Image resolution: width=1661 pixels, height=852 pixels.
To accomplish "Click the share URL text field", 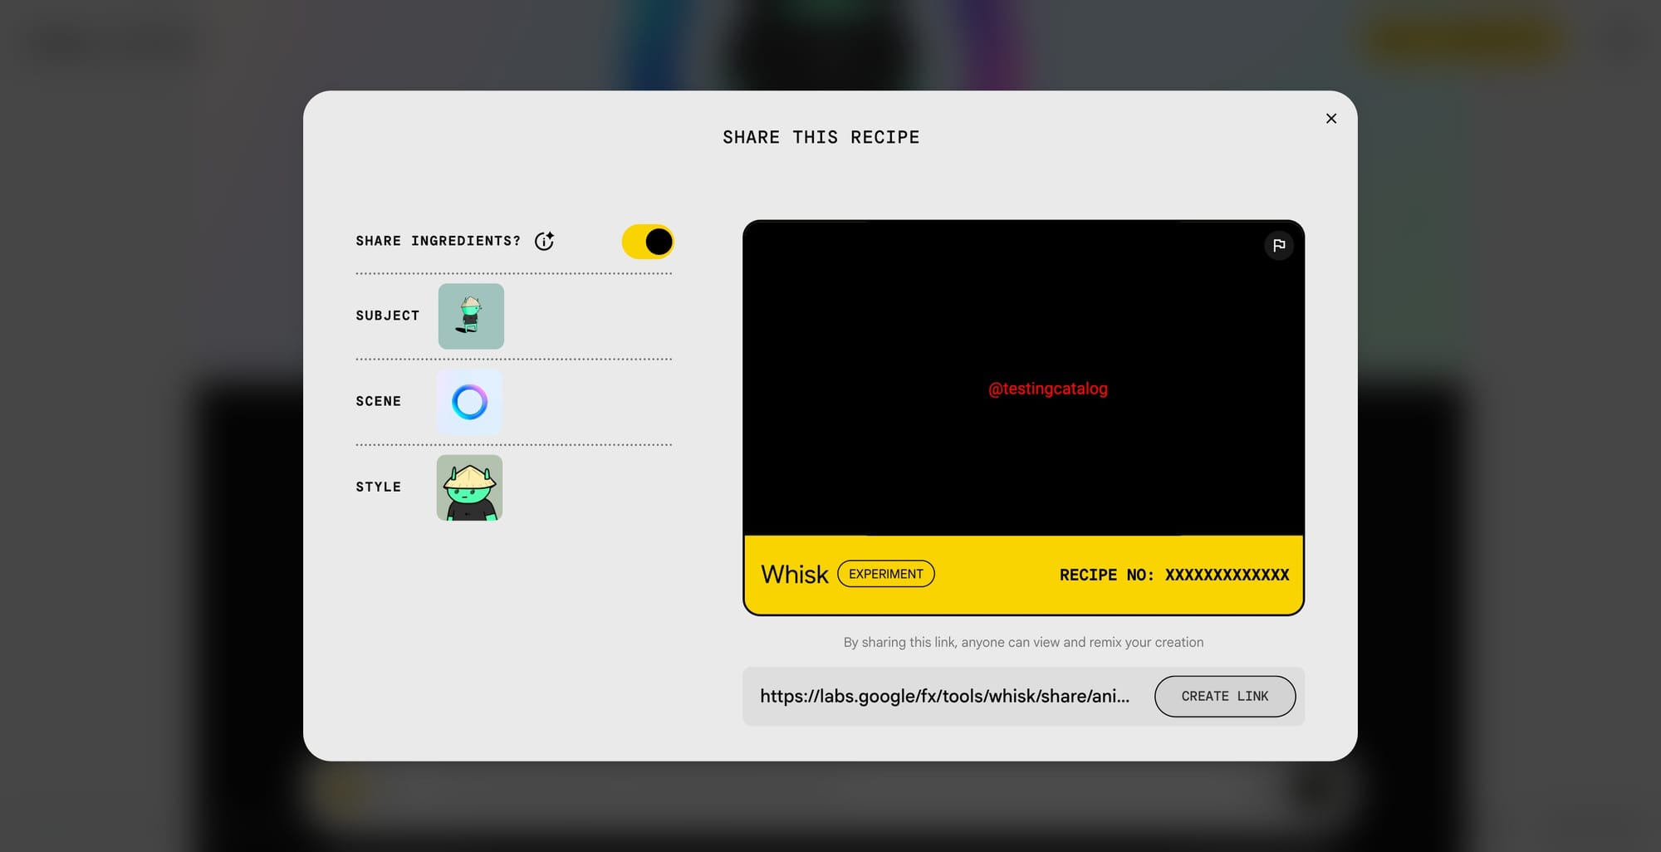I will [x=944, y=696].
